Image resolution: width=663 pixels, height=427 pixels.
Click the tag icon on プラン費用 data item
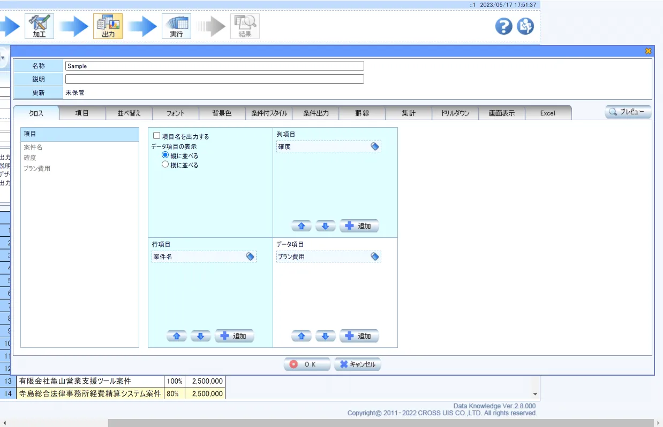tap(375, 257)
